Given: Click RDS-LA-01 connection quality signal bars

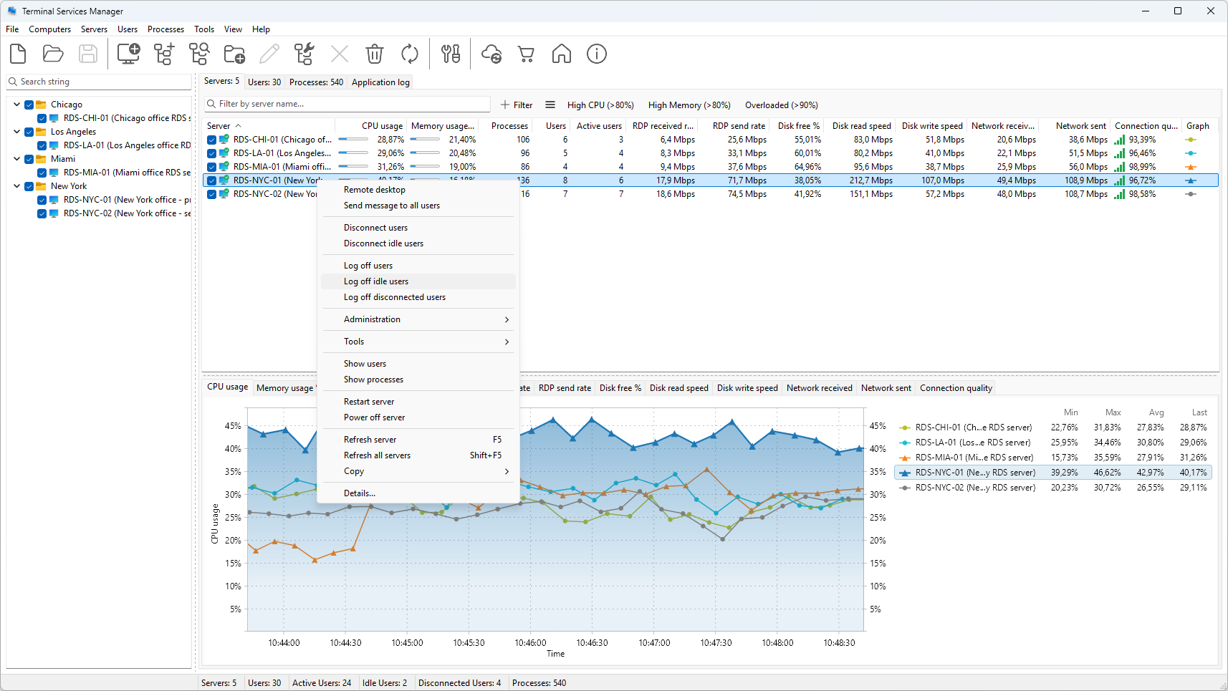Looking at the screenshot, I should [1119, 153].
